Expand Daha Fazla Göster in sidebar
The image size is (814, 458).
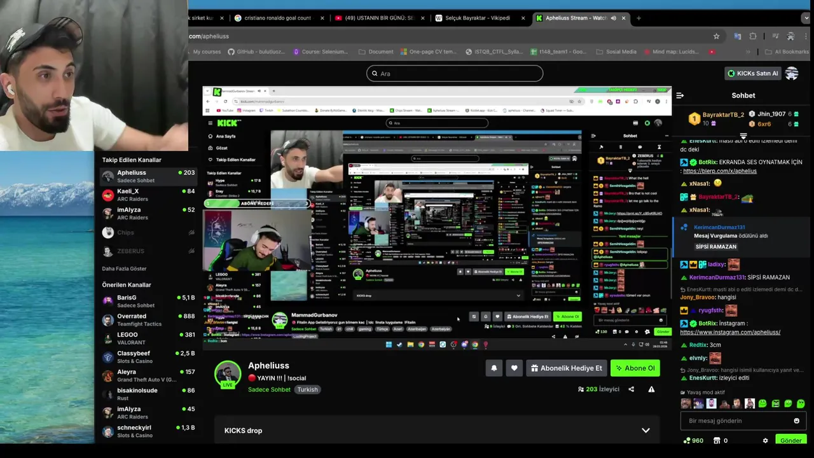124,268
